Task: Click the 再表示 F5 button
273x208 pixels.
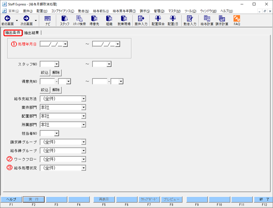Action: point(104,199)
